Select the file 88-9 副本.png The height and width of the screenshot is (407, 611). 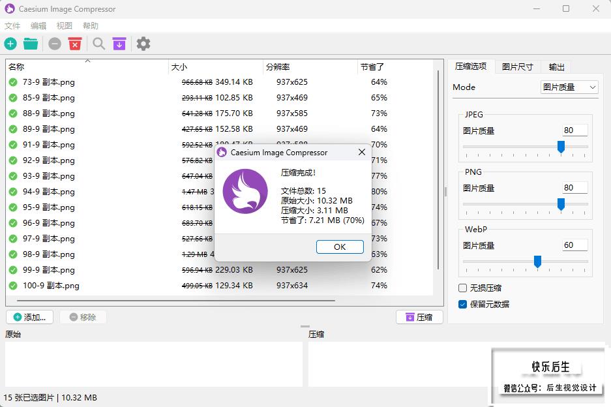coord(49,113)
